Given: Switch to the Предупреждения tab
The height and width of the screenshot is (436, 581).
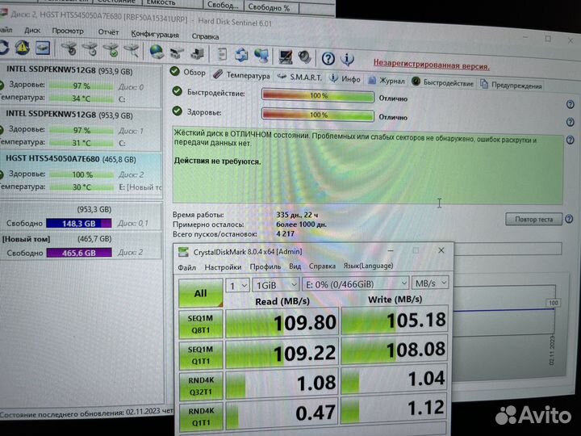Looking at the screenshot, I should point(511,85).
